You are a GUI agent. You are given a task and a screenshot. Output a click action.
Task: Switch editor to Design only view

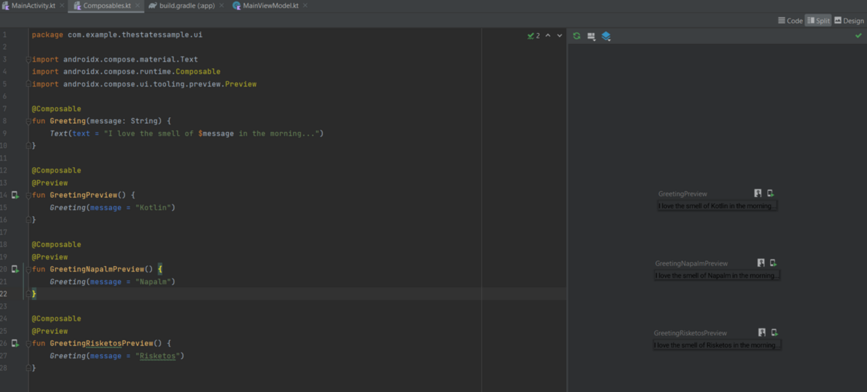pyautogui.click(x=849, y=20)
